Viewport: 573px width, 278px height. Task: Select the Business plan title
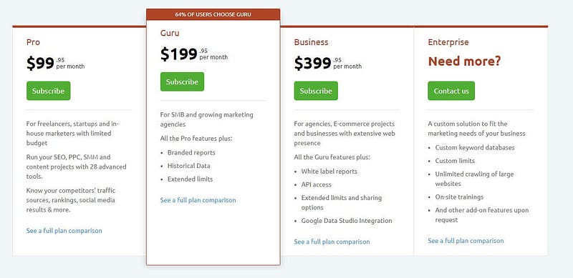tap(311, 42)
